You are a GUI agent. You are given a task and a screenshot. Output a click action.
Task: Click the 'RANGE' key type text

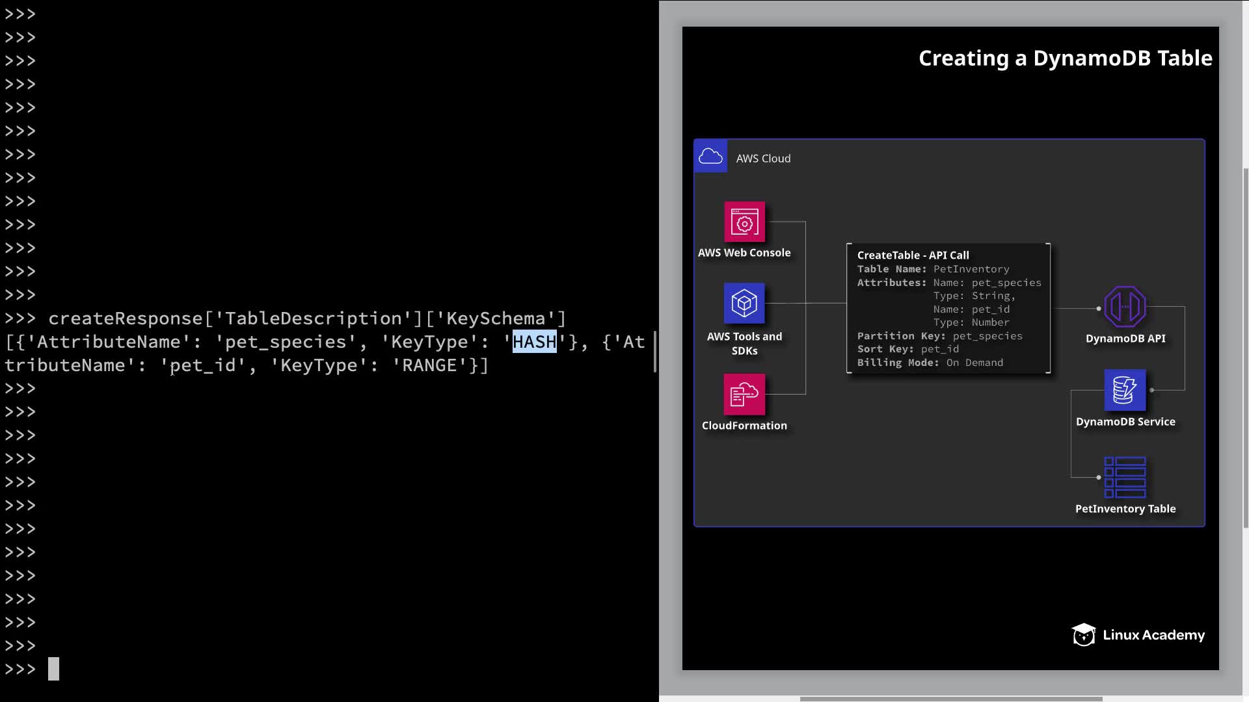429,365
